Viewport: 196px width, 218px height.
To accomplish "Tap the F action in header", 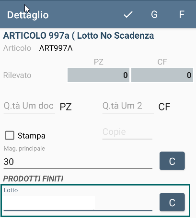I will coord(182,14).
